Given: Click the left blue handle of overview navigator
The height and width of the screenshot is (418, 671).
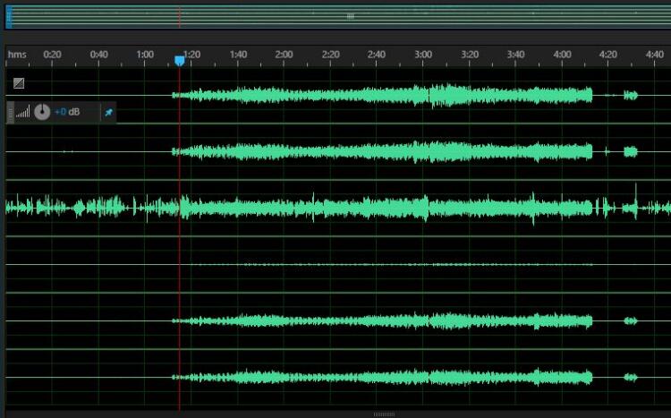Looking at the screenshot, I should [9, 16].
